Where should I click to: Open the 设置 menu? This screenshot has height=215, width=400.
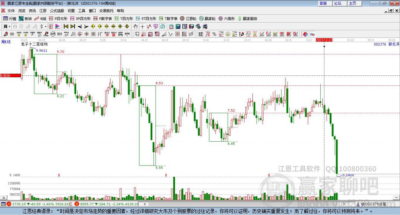pyautogui.click(x=71, y=11)
